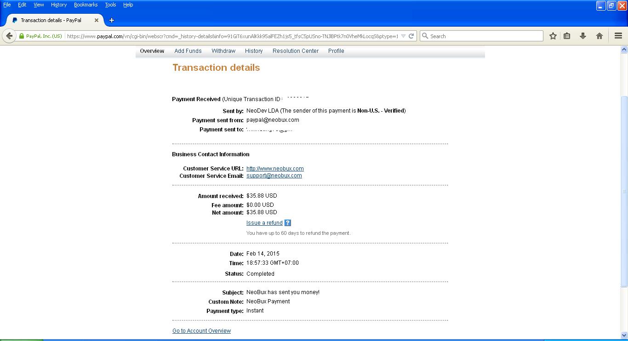Open the Firefox hamburger menu

tap(618, 36)
